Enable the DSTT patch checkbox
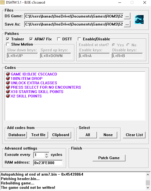 tap(59, 39)
